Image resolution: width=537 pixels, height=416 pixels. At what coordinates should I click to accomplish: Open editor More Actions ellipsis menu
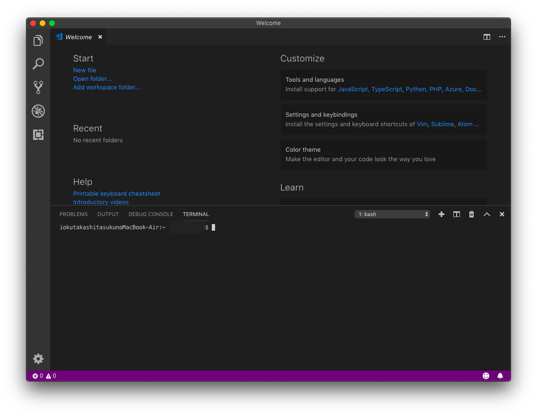coord(502,37)
